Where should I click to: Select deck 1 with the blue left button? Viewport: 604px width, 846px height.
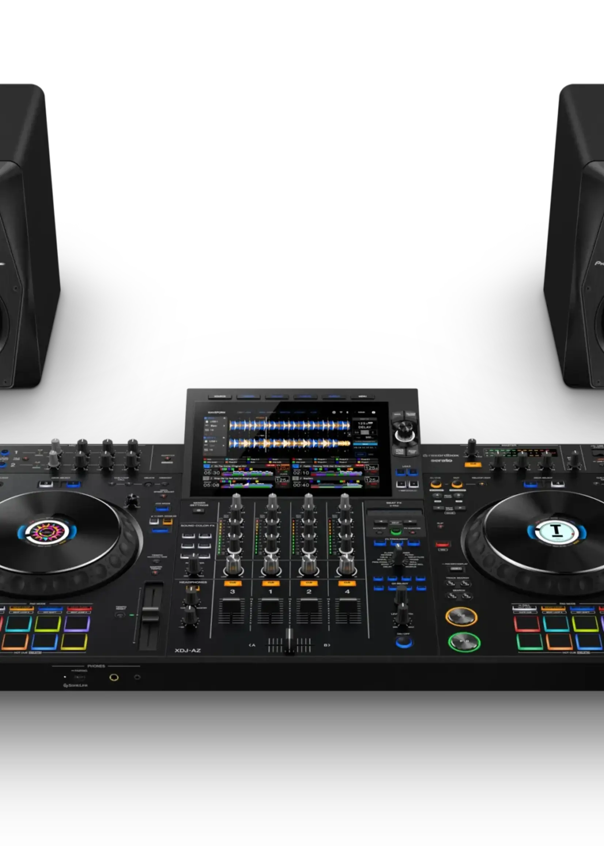click(x=73, y=484)
